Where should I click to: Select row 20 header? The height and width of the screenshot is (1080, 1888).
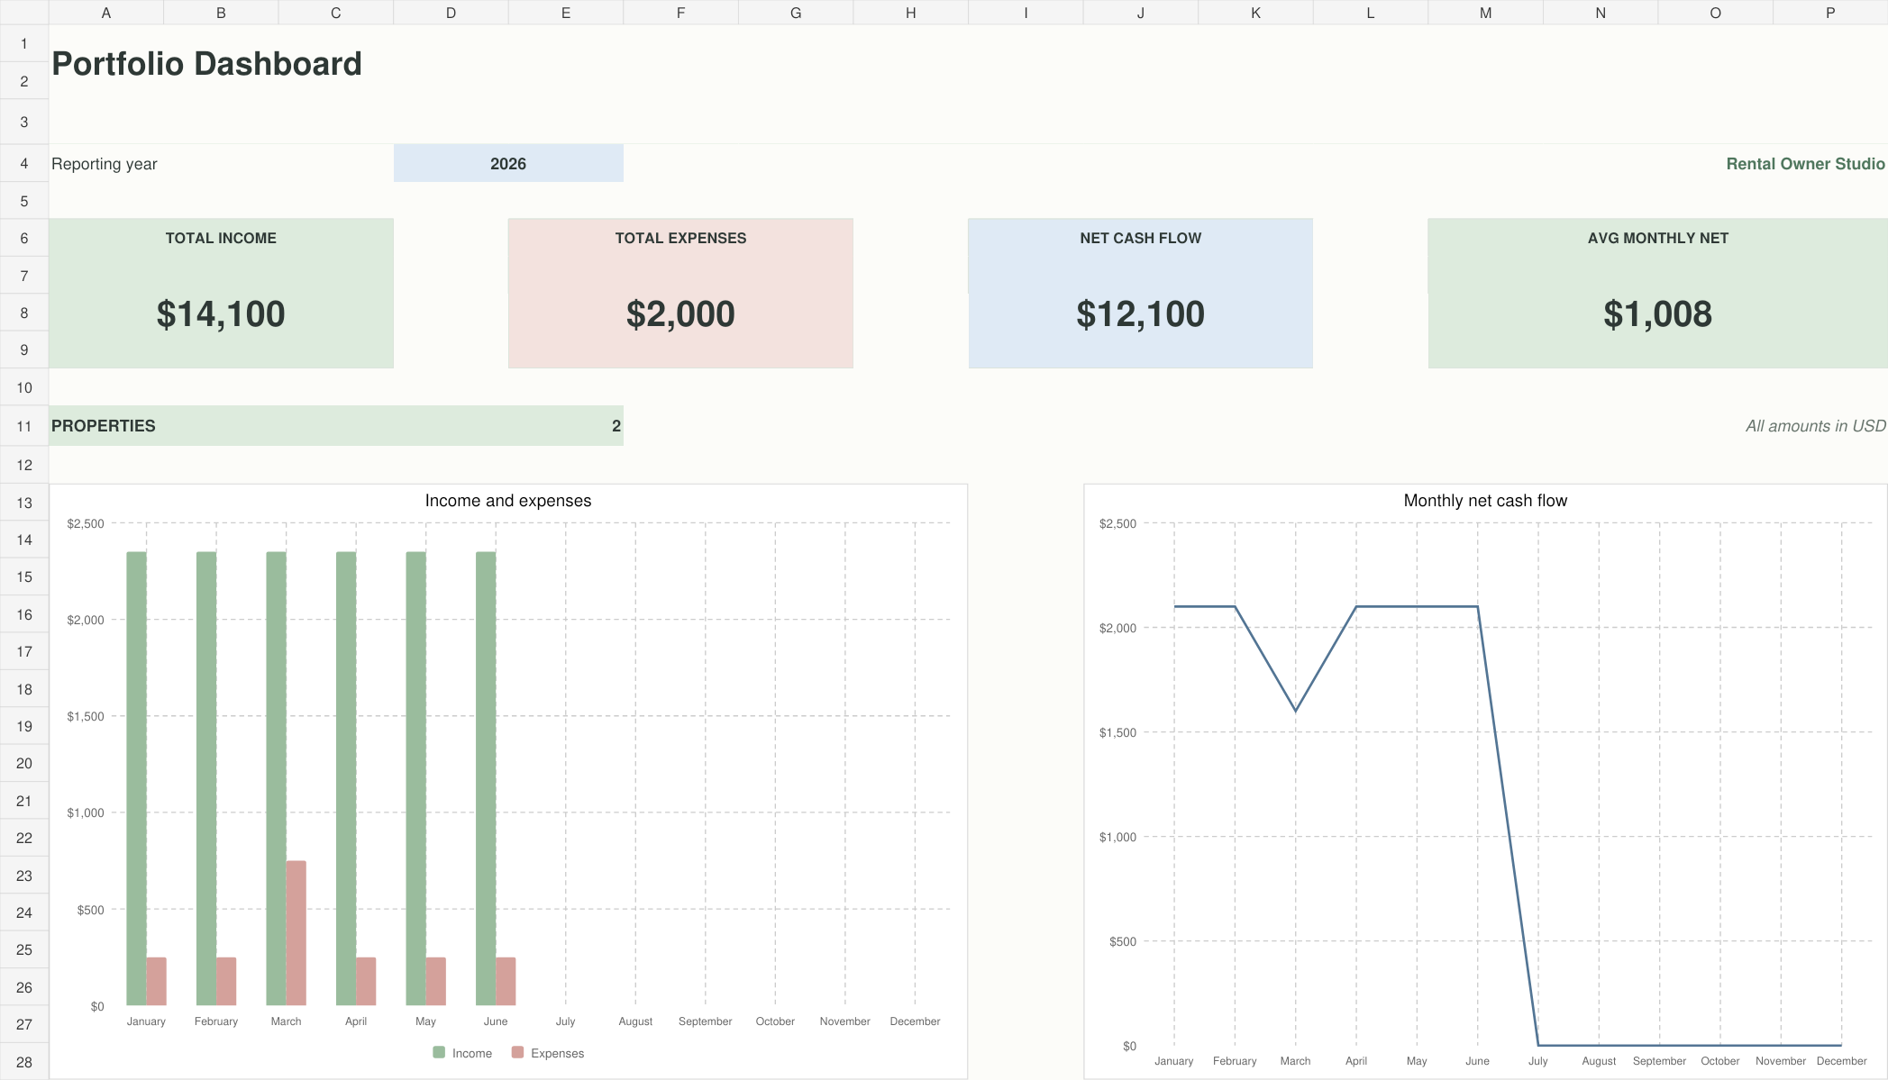pos(24,763)
